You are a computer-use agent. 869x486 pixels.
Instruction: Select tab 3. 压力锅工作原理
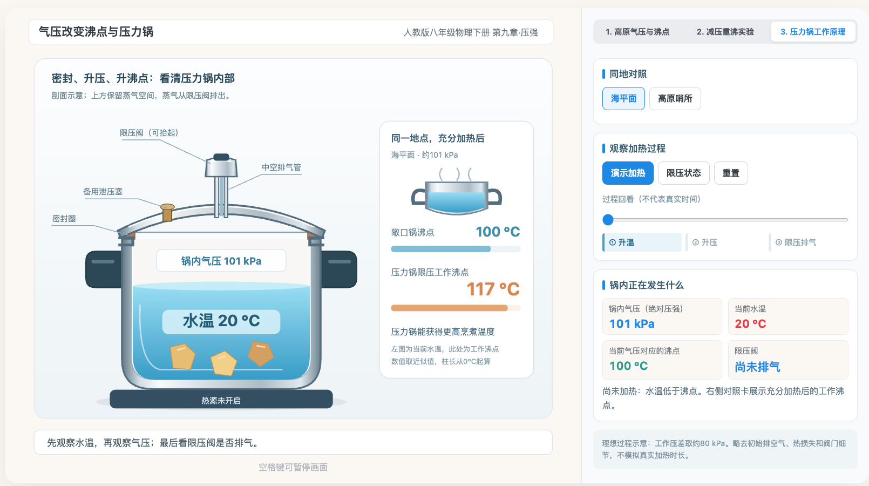coord(813,32)
